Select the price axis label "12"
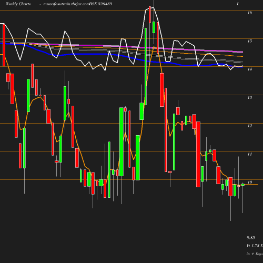Viewport: 263px width, 263px height. [250, 126]
